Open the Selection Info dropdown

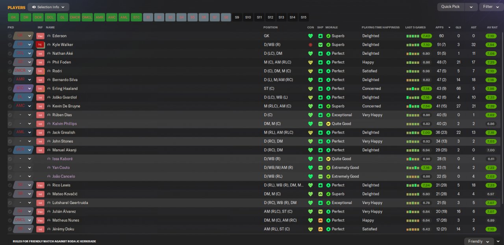48,7
